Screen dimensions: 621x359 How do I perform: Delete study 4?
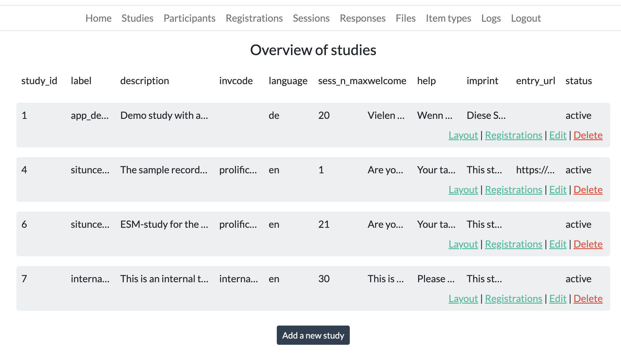click(588, 190)
